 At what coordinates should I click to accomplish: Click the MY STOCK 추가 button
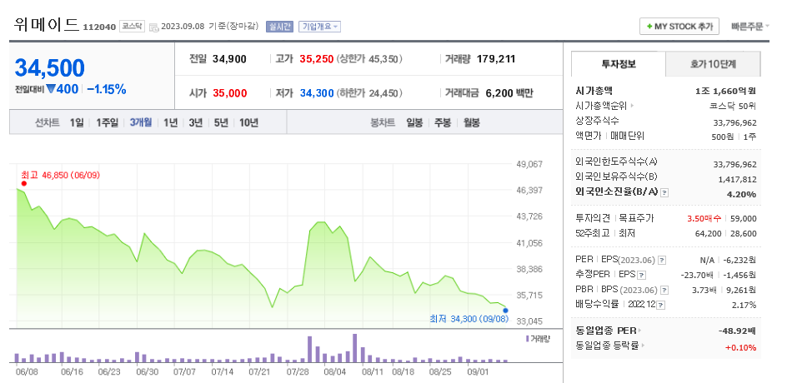(x=679, y=27)
